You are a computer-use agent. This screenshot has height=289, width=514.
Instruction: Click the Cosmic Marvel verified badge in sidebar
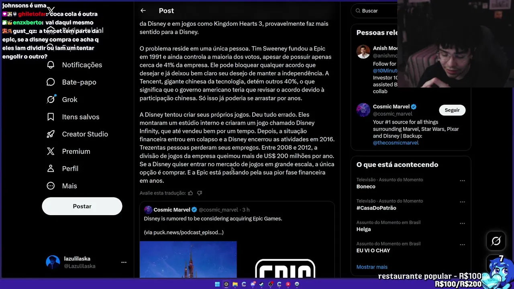(x=414, y=107)
